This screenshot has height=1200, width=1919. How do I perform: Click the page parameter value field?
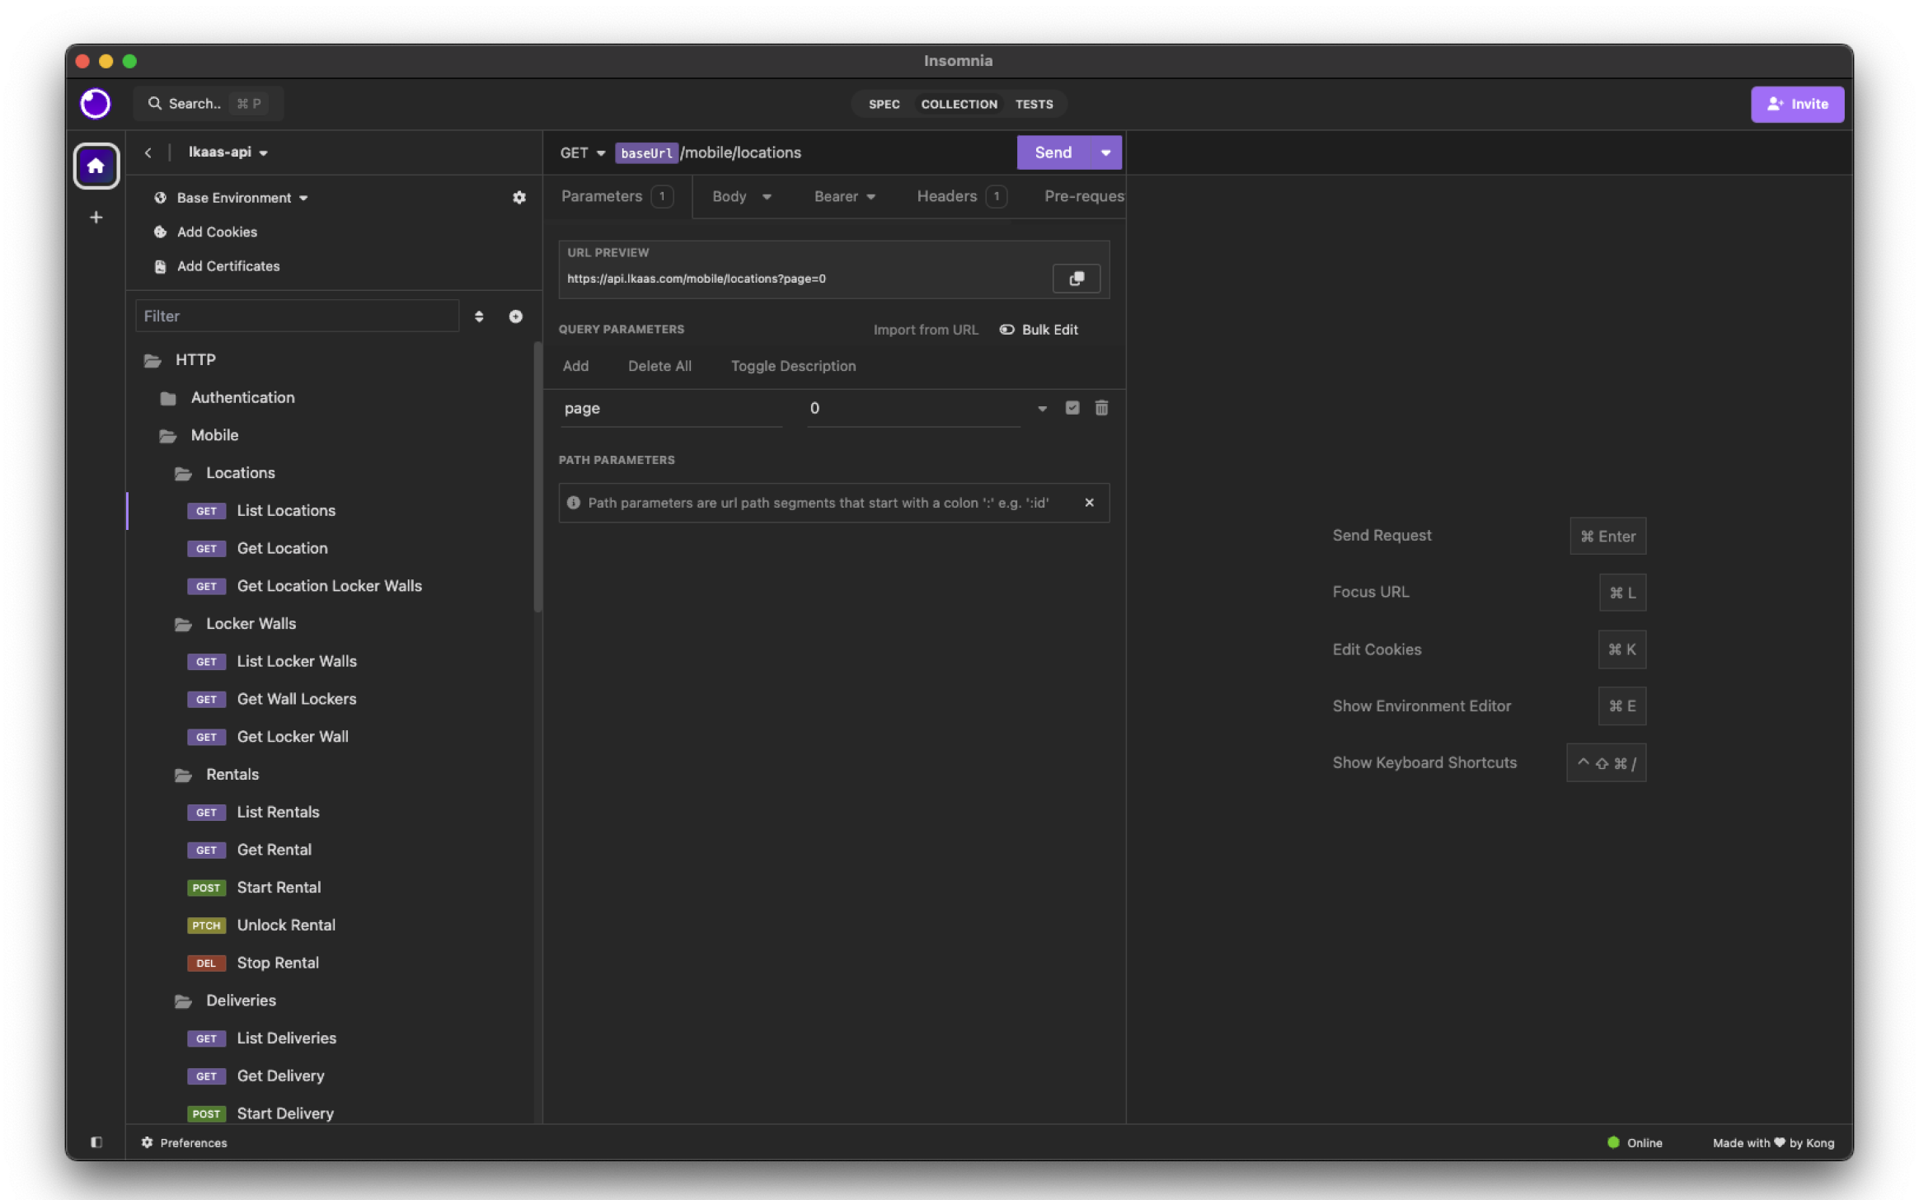tap(913, 409)
